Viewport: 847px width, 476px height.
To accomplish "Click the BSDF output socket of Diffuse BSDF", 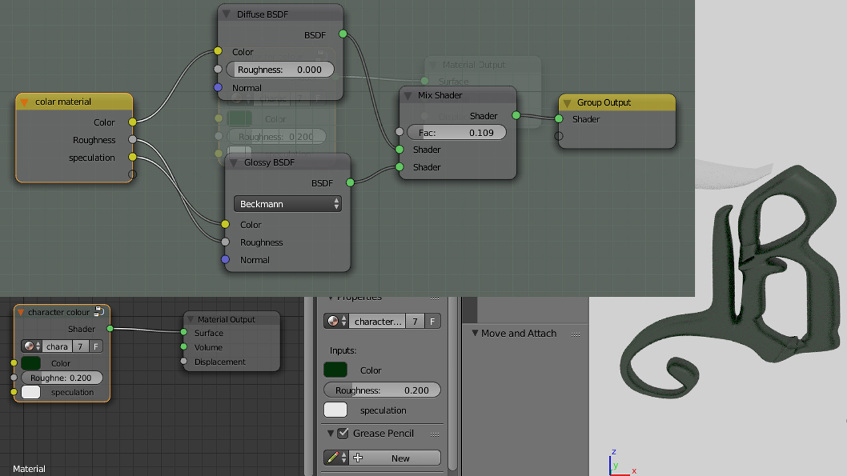I will tap(343, 34).
